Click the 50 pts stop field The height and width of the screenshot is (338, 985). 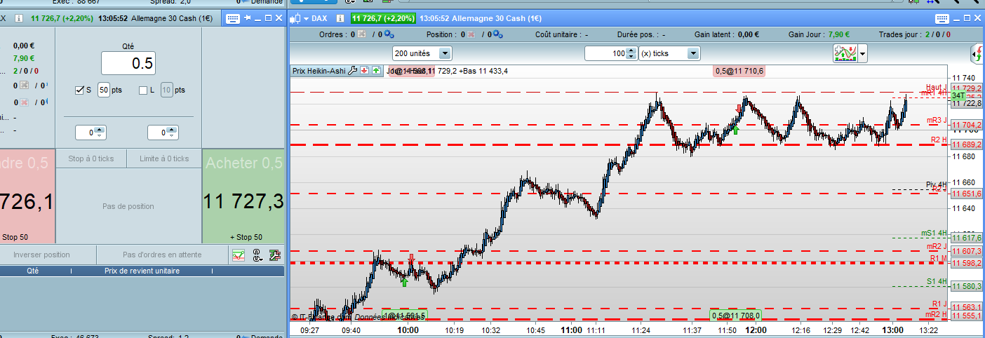pyautogui.click(x=104, y=90)
